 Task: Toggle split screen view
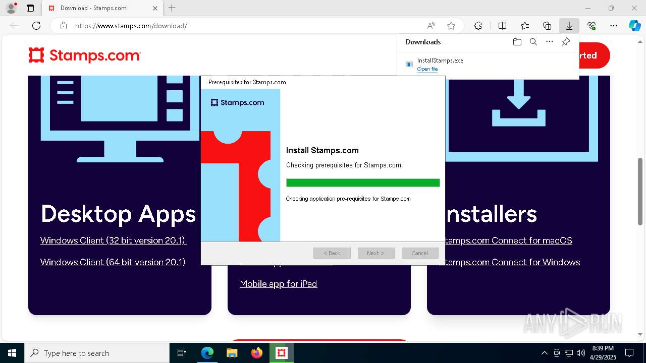tap(503, 26)
